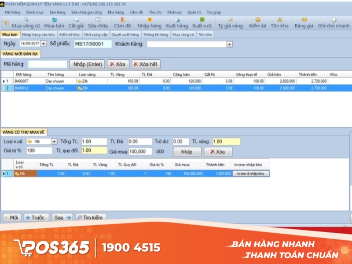This screenshot has height=264, width=352.
Task: Open the Sửa chữa repair tool
Action: click(98, 23)
